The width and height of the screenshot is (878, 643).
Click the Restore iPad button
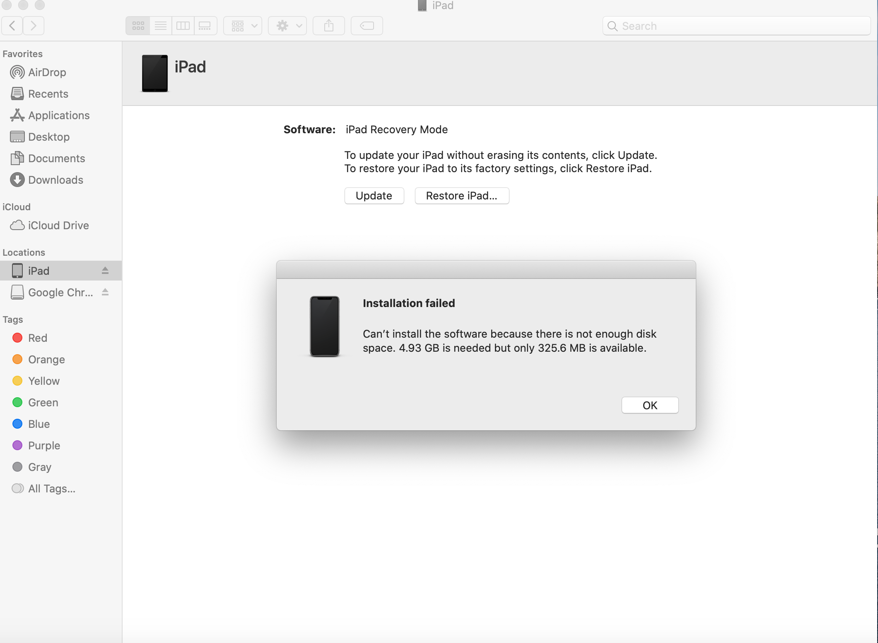[461, 196]
